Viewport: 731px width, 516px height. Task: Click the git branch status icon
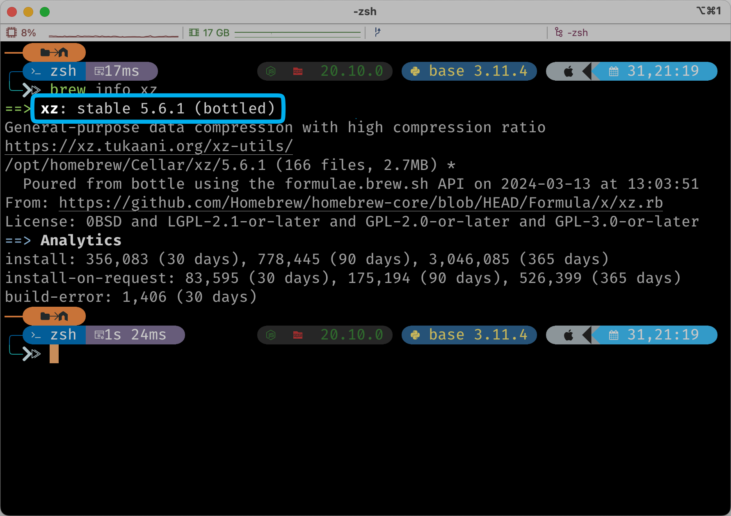[x=377, y=32]
